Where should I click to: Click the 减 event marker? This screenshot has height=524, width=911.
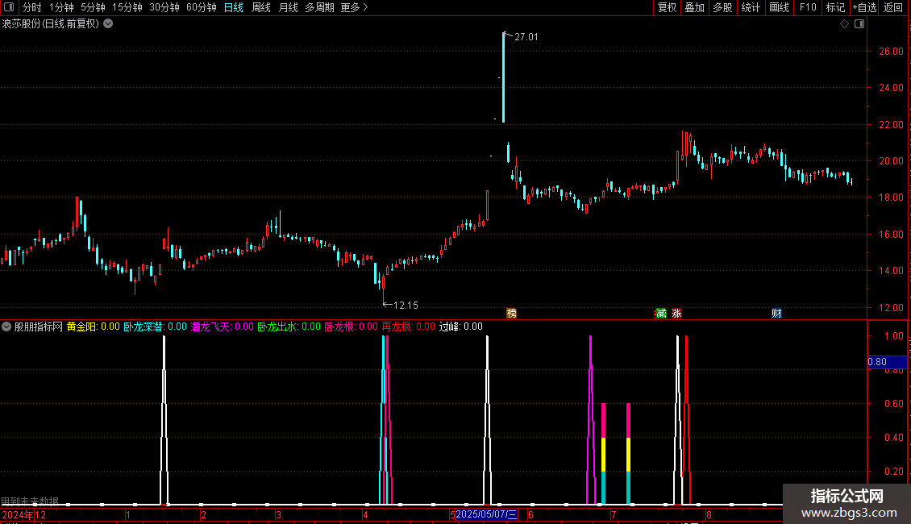[660, 313]
